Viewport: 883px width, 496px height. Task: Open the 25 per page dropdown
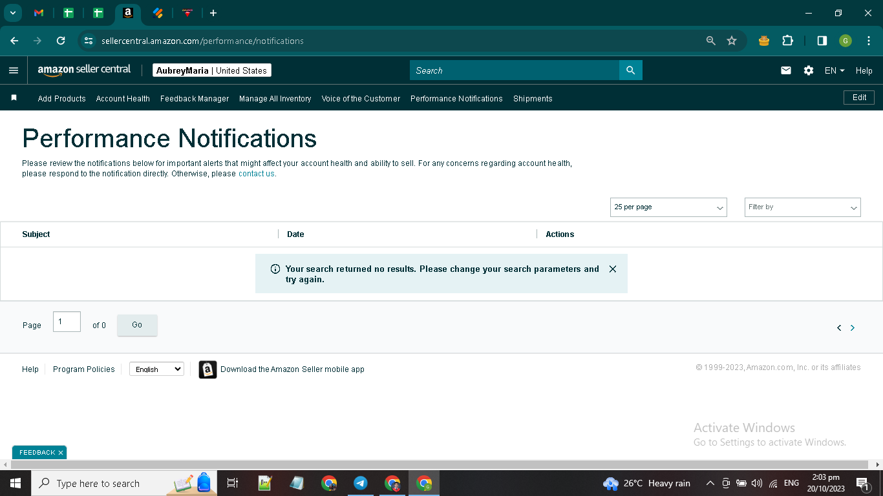point(668,207)
